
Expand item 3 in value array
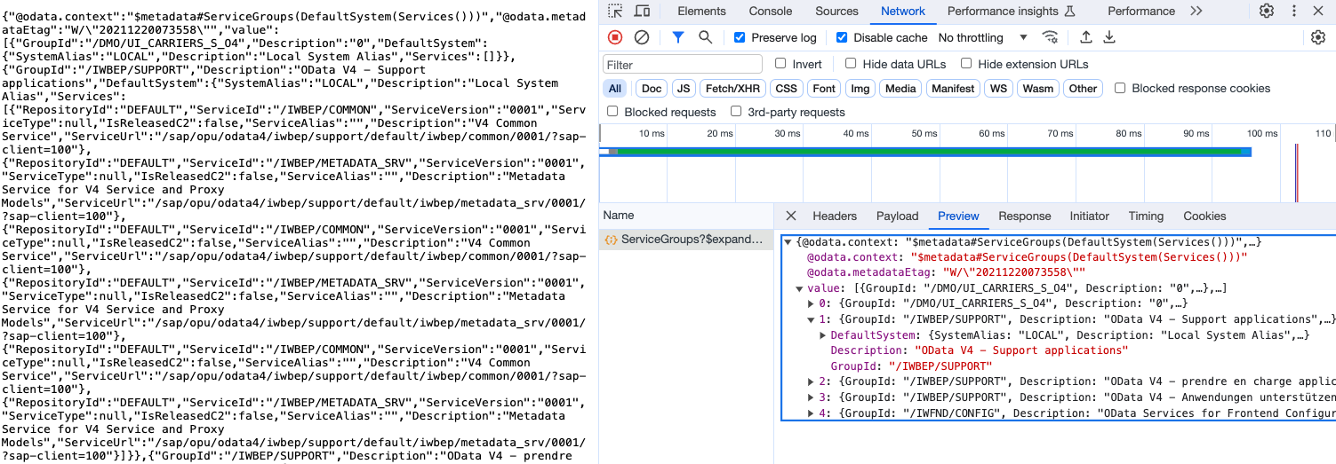pyautogui.click(x=811, y=397)
